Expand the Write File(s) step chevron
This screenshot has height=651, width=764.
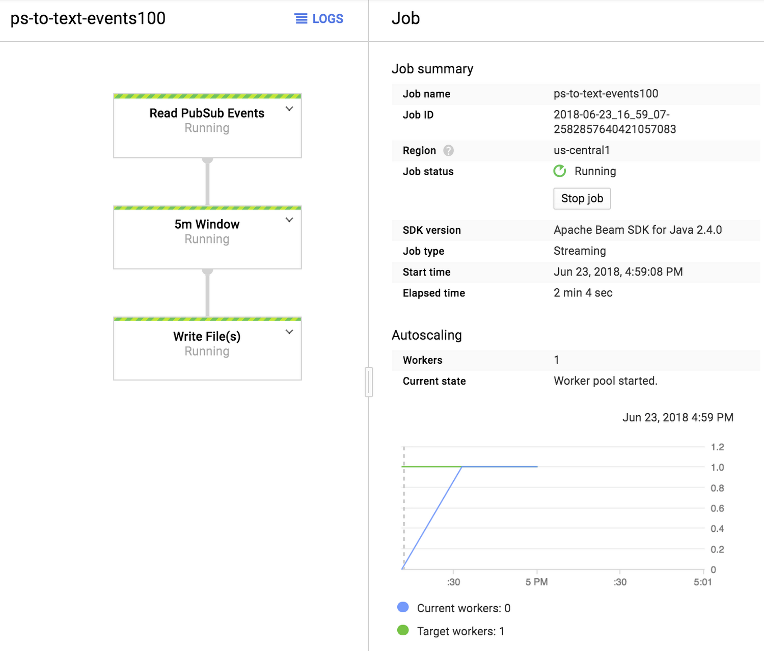[289, 332]
